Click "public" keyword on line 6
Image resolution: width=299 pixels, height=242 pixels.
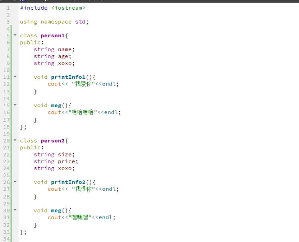[30, 43]
